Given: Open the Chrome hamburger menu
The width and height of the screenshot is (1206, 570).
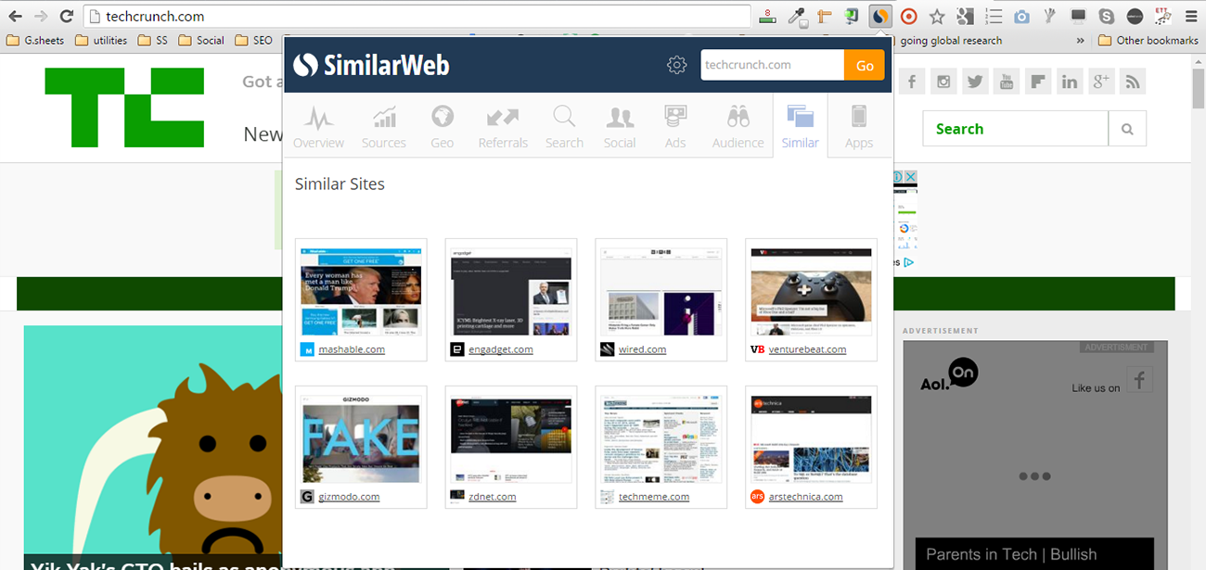Looking at the screenshot, I should click(1191, 16).
